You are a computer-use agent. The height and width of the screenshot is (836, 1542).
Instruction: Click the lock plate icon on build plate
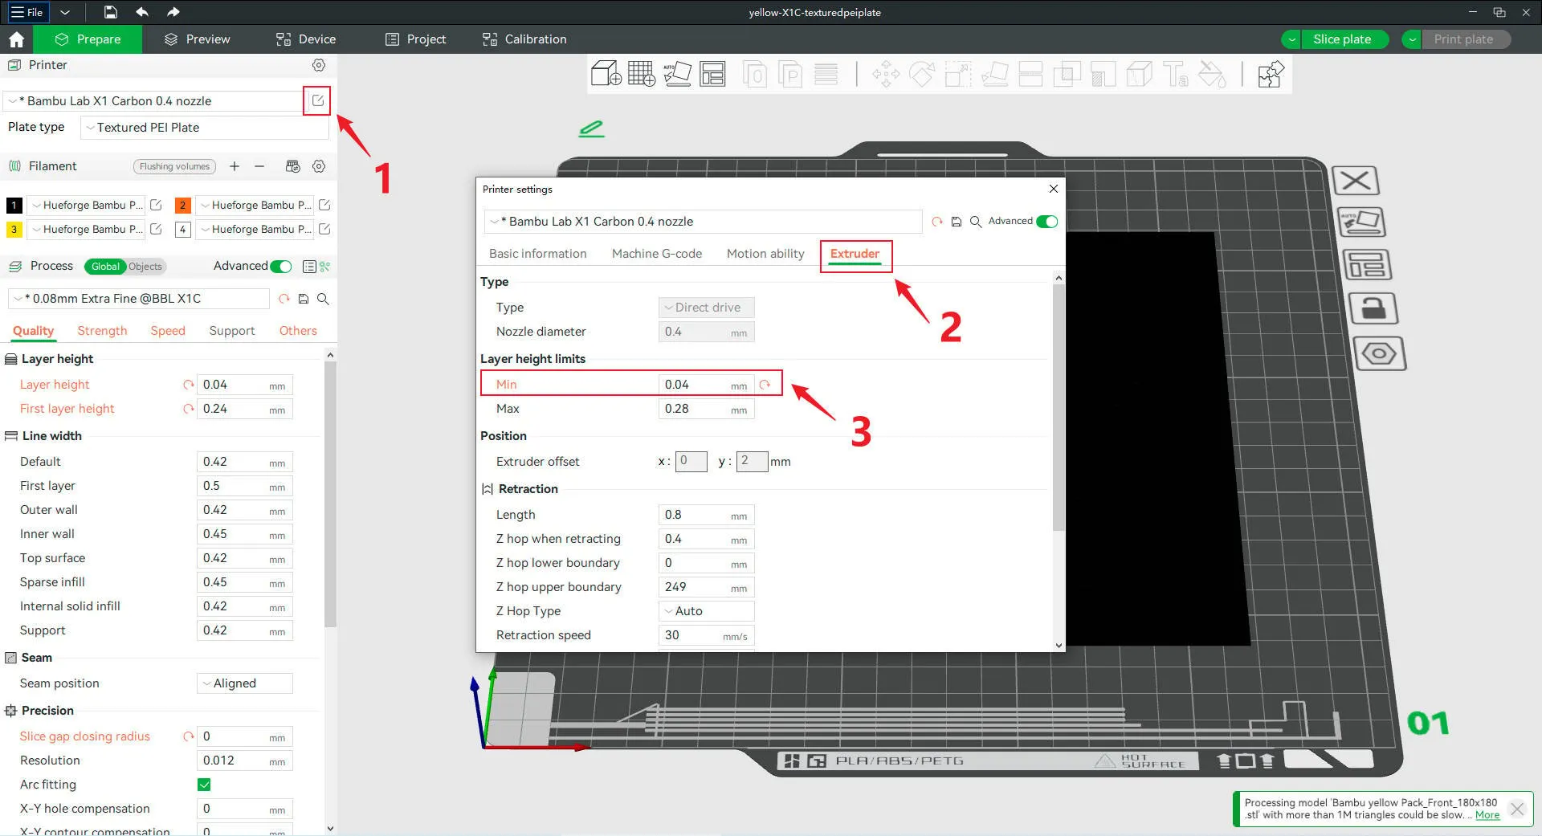tap(1373, 308)
